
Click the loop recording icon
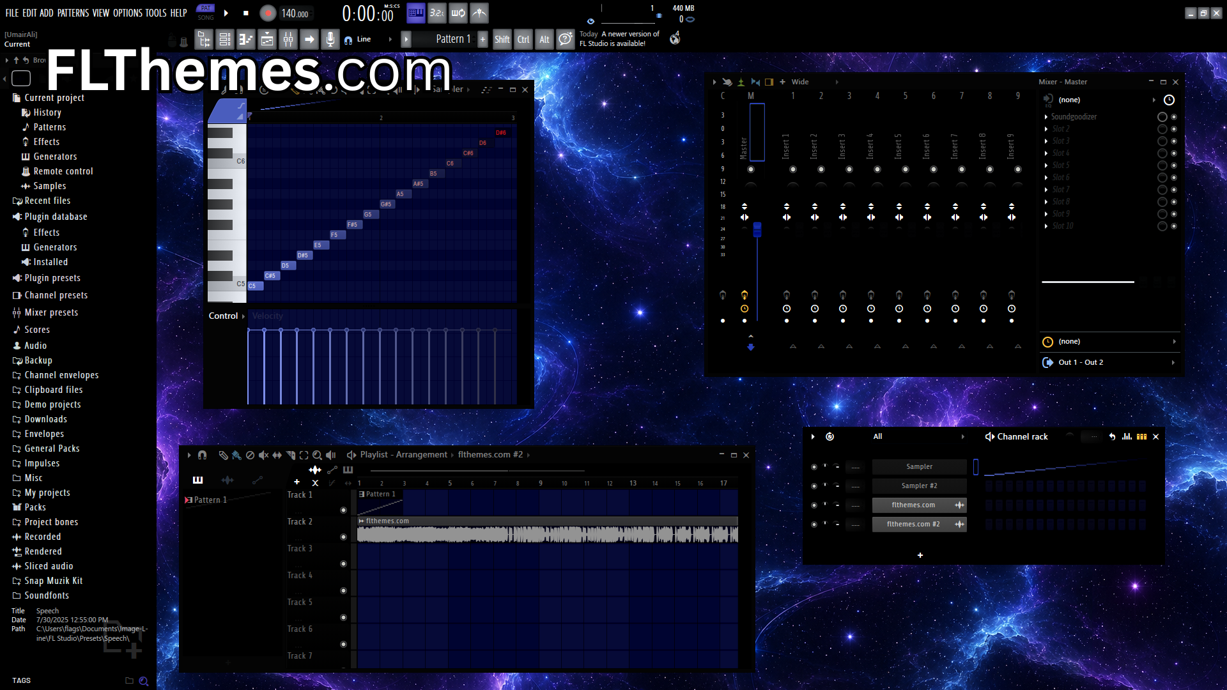pos(458,13)
